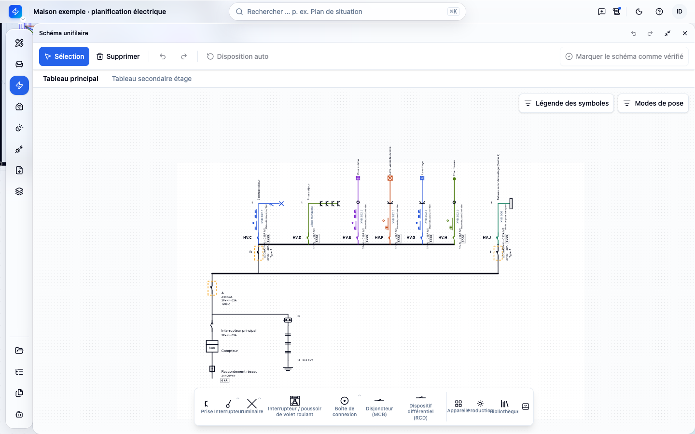This screenshot has height=434, width=695.
Task: Toggle dark mode with the moon icon
Action: (x=639, y=12)
